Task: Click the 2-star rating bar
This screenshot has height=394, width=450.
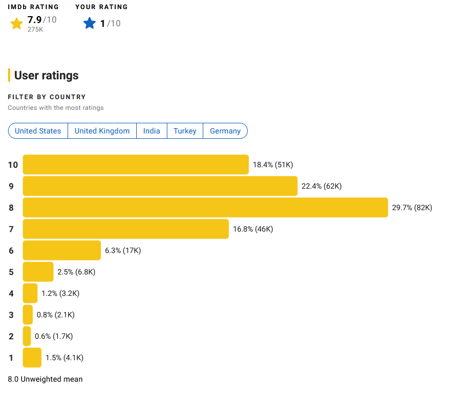Action: 27,336
